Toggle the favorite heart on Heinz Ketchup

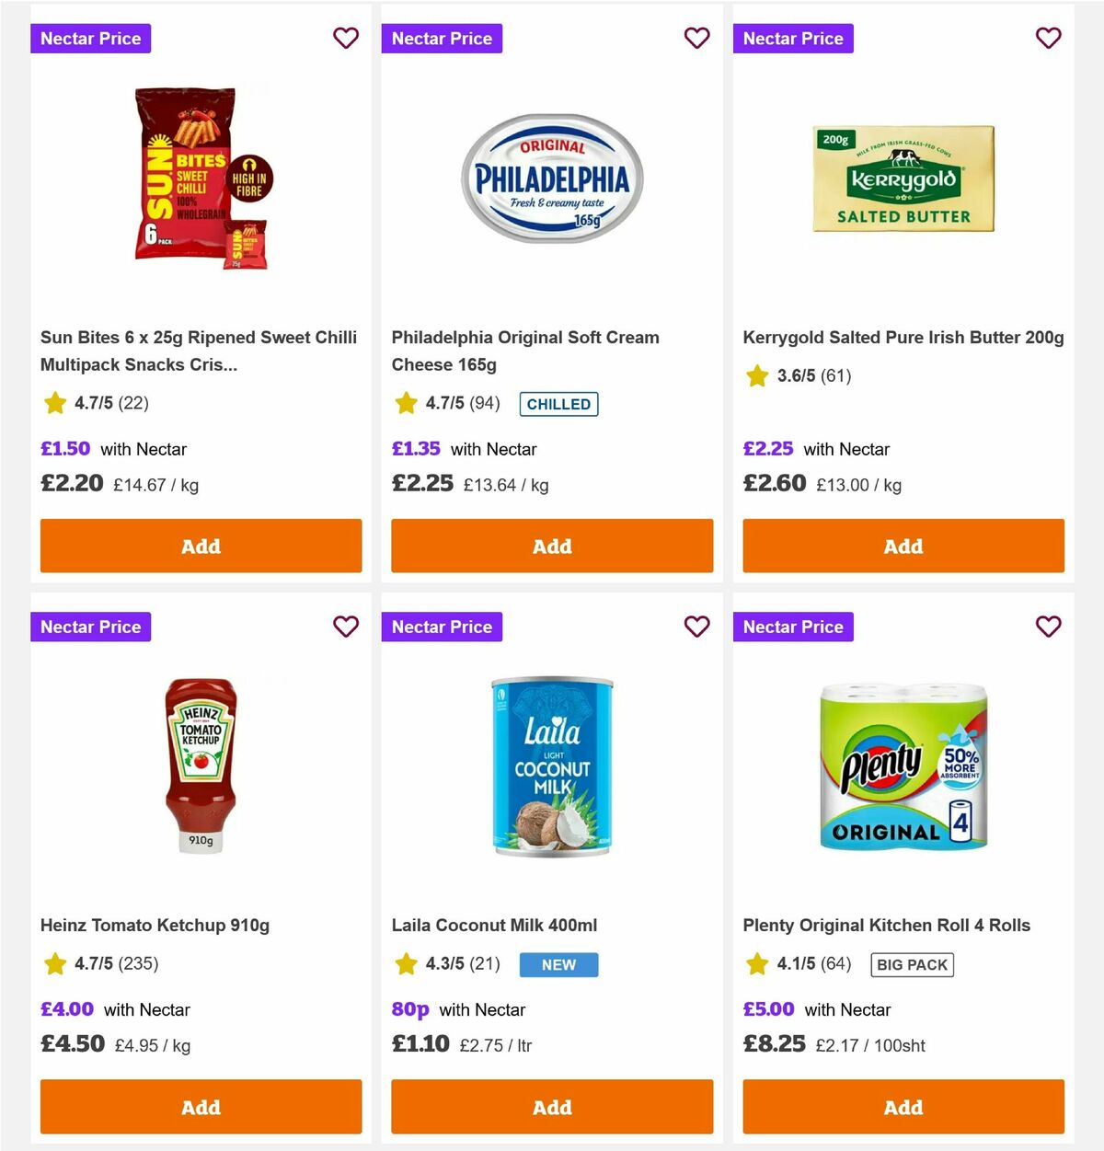click(346, 627)
